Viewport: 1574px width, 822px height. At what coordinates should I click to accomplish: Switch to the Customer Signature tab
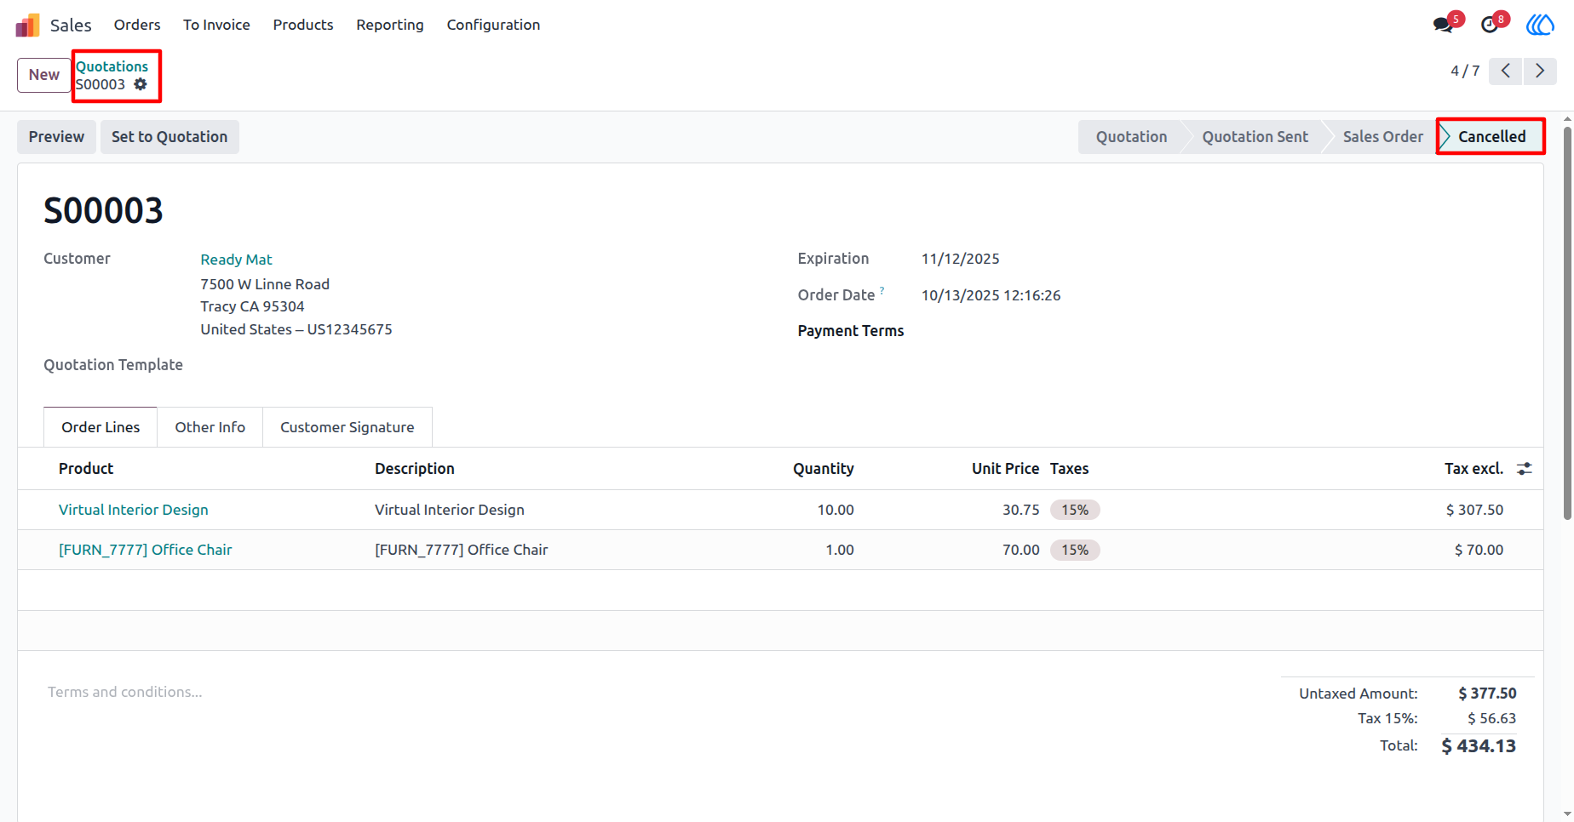pos(348,427)
